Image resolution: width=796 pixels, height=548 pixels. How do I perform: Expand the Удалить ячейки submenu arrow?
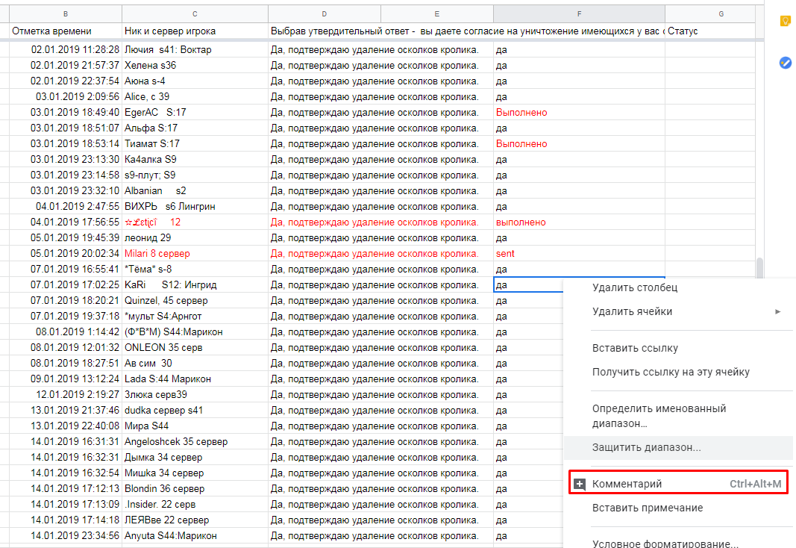tap(778, 311)
